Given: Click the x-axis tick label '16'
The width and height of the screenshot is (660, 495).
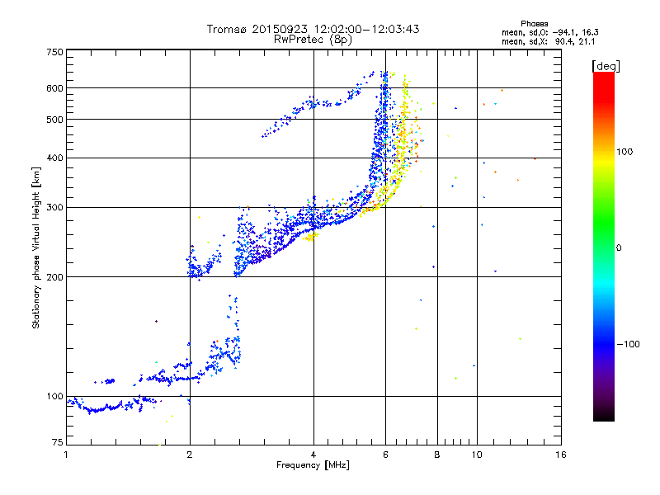Looking at the screenshot, I should click(x=561, y=455).
